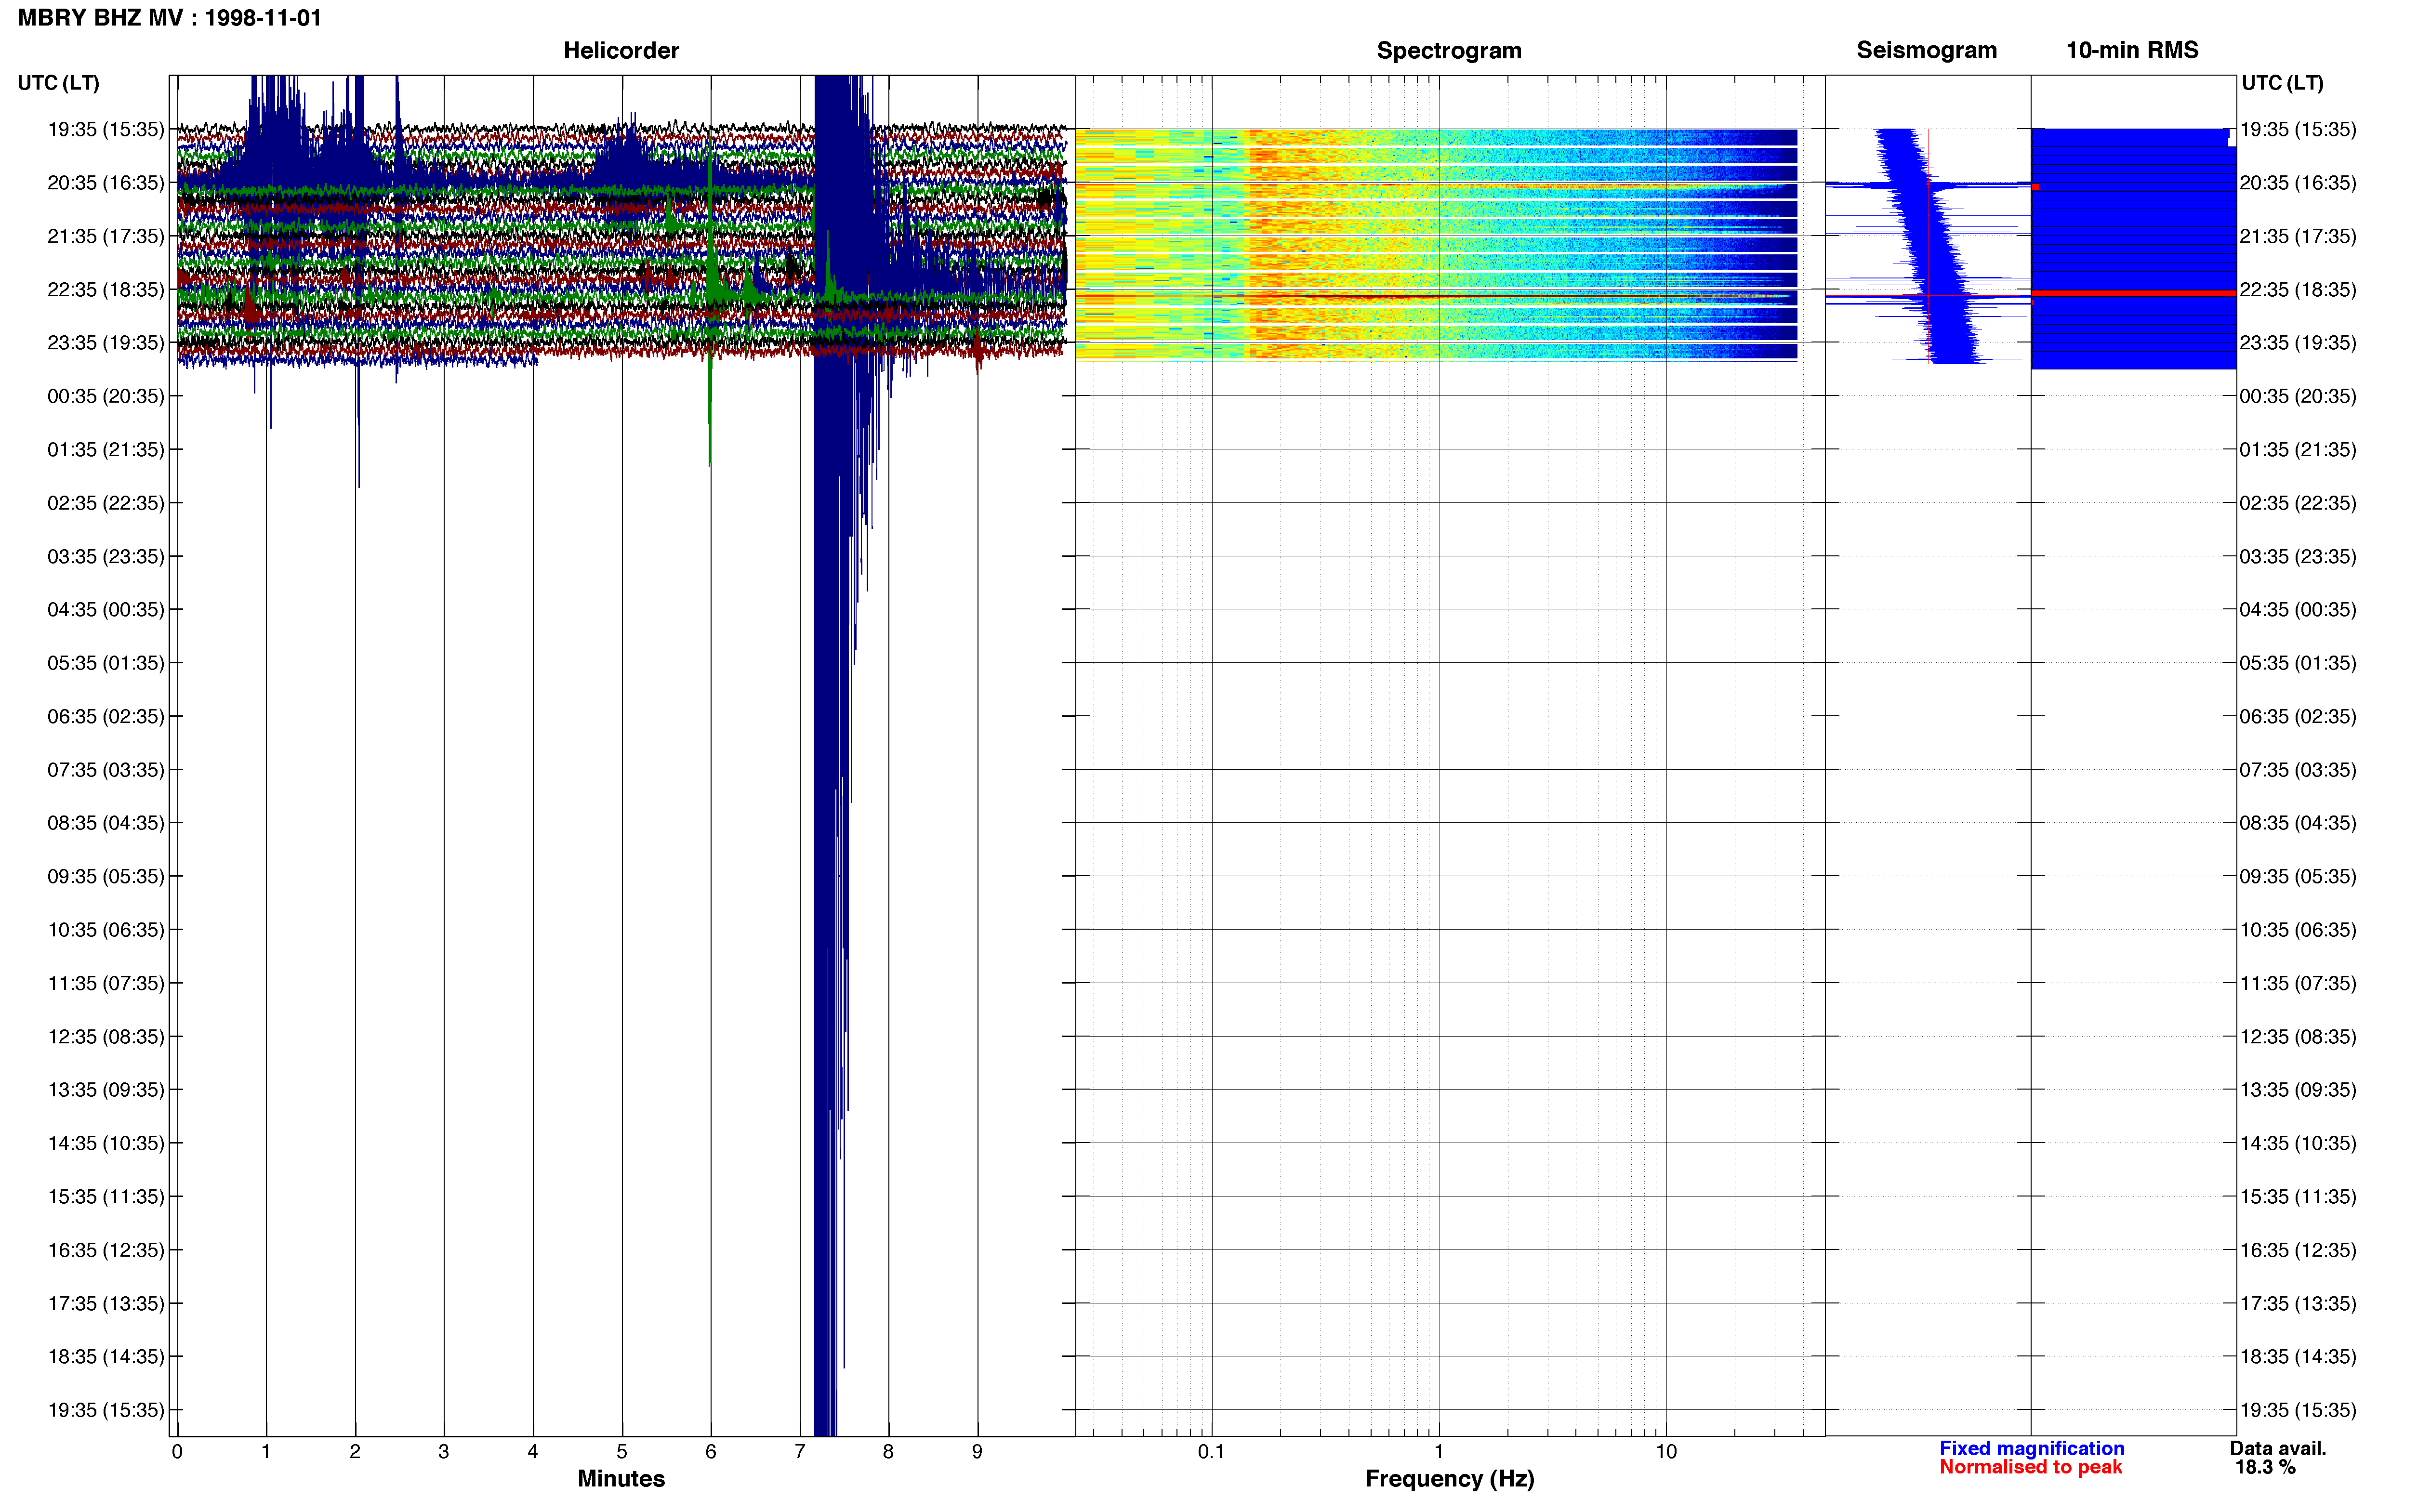Screen dimensions: 2418x1512
Task: Click the left time label 15:35 (11:35)
Action: tap(106, 1196)
